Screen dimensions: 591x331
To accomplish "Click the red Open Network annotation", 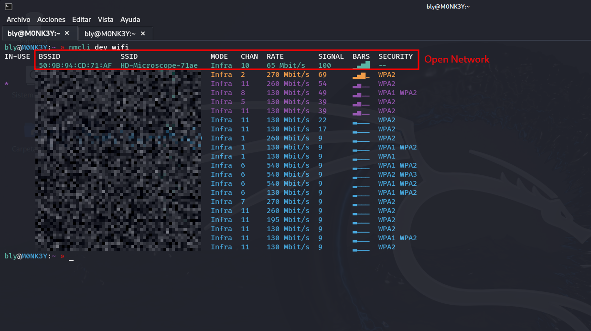I will point(456,59).
